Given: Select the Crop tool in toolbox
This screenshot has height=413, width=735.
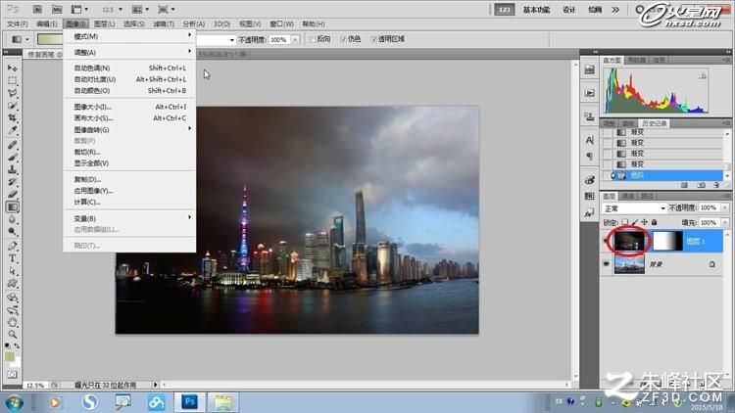Looking at the screenshot, I should 13,118.
